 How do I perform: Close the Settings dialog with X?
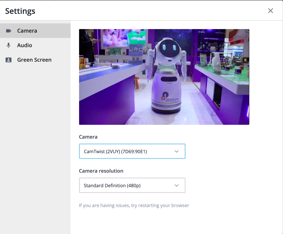[x=270, y=11]
